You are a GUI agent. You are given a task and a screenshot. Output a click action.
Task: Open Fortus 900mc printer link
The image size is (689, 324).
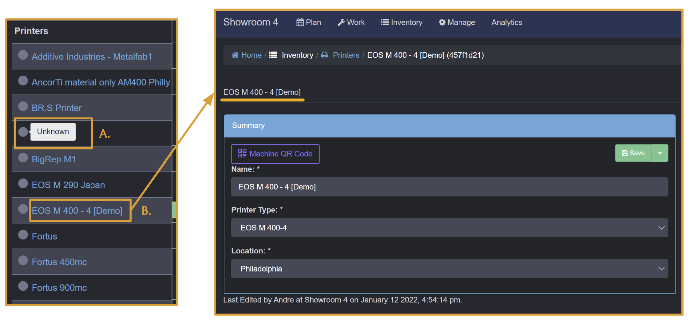tap(59, 287)
